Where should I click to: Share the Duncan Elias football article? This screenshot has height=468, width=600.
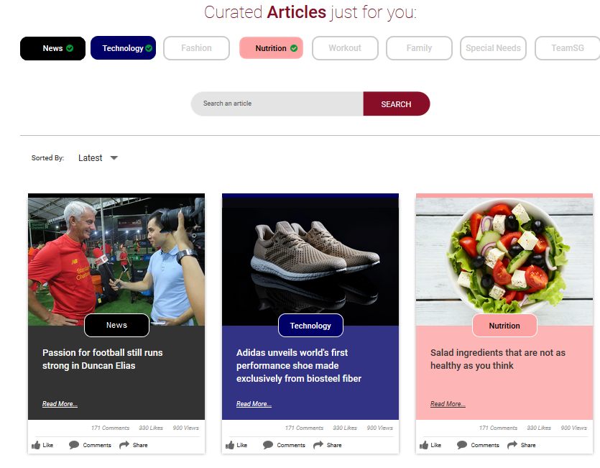click(x=133, y=445)
